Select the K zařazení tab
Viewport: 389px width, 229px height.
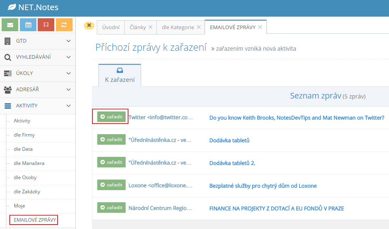coord(120,75)
